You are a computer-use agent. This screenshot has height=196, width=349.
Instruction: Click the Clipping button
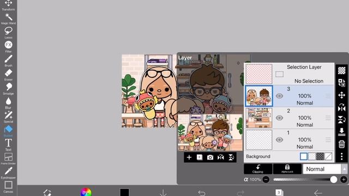pos(258,169)
